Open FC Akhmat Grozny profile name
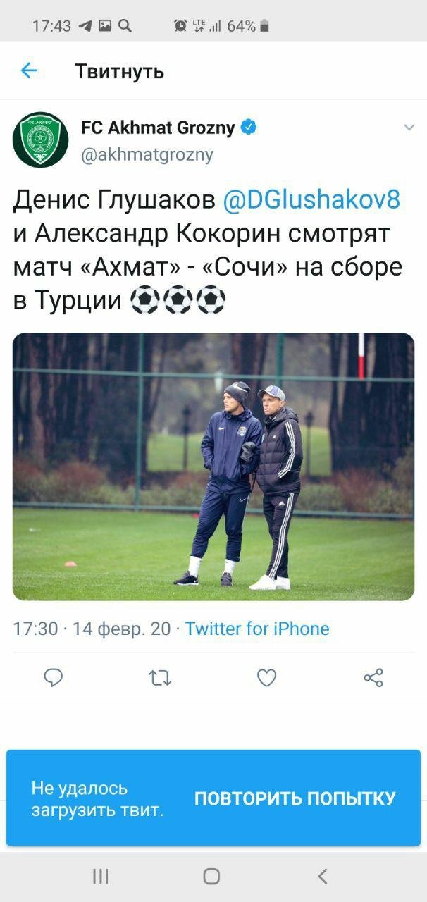Screen dimensions: 427x902 [158, 128]
